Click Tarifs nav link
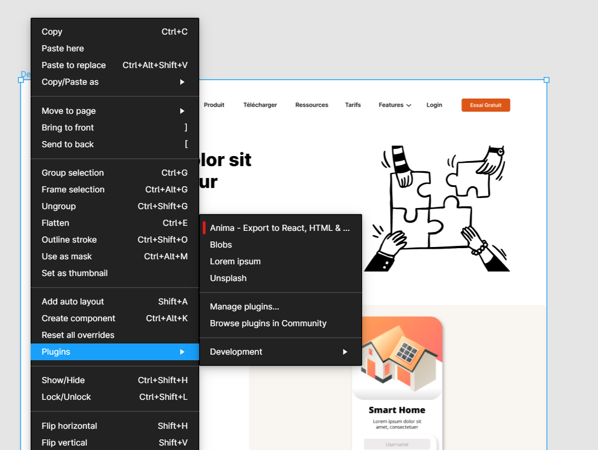598x450 pixels. click(x=353, y=105)
